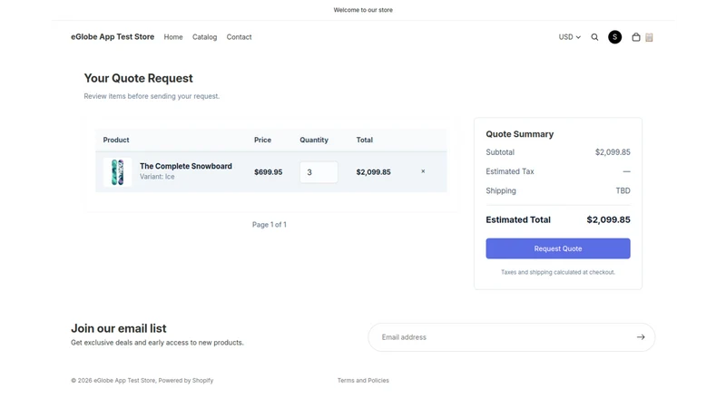Click the snowboard product thumbnail
This screenshot has height=408, width=726.
118,172
